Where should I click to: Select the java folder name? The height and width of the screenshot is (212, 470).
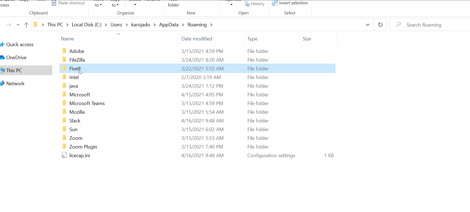(73, 86)
